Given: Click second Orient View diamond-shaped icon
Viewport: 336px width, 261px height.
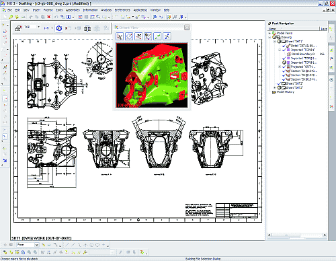Looking at the screenshot, I should coord(129,36).
